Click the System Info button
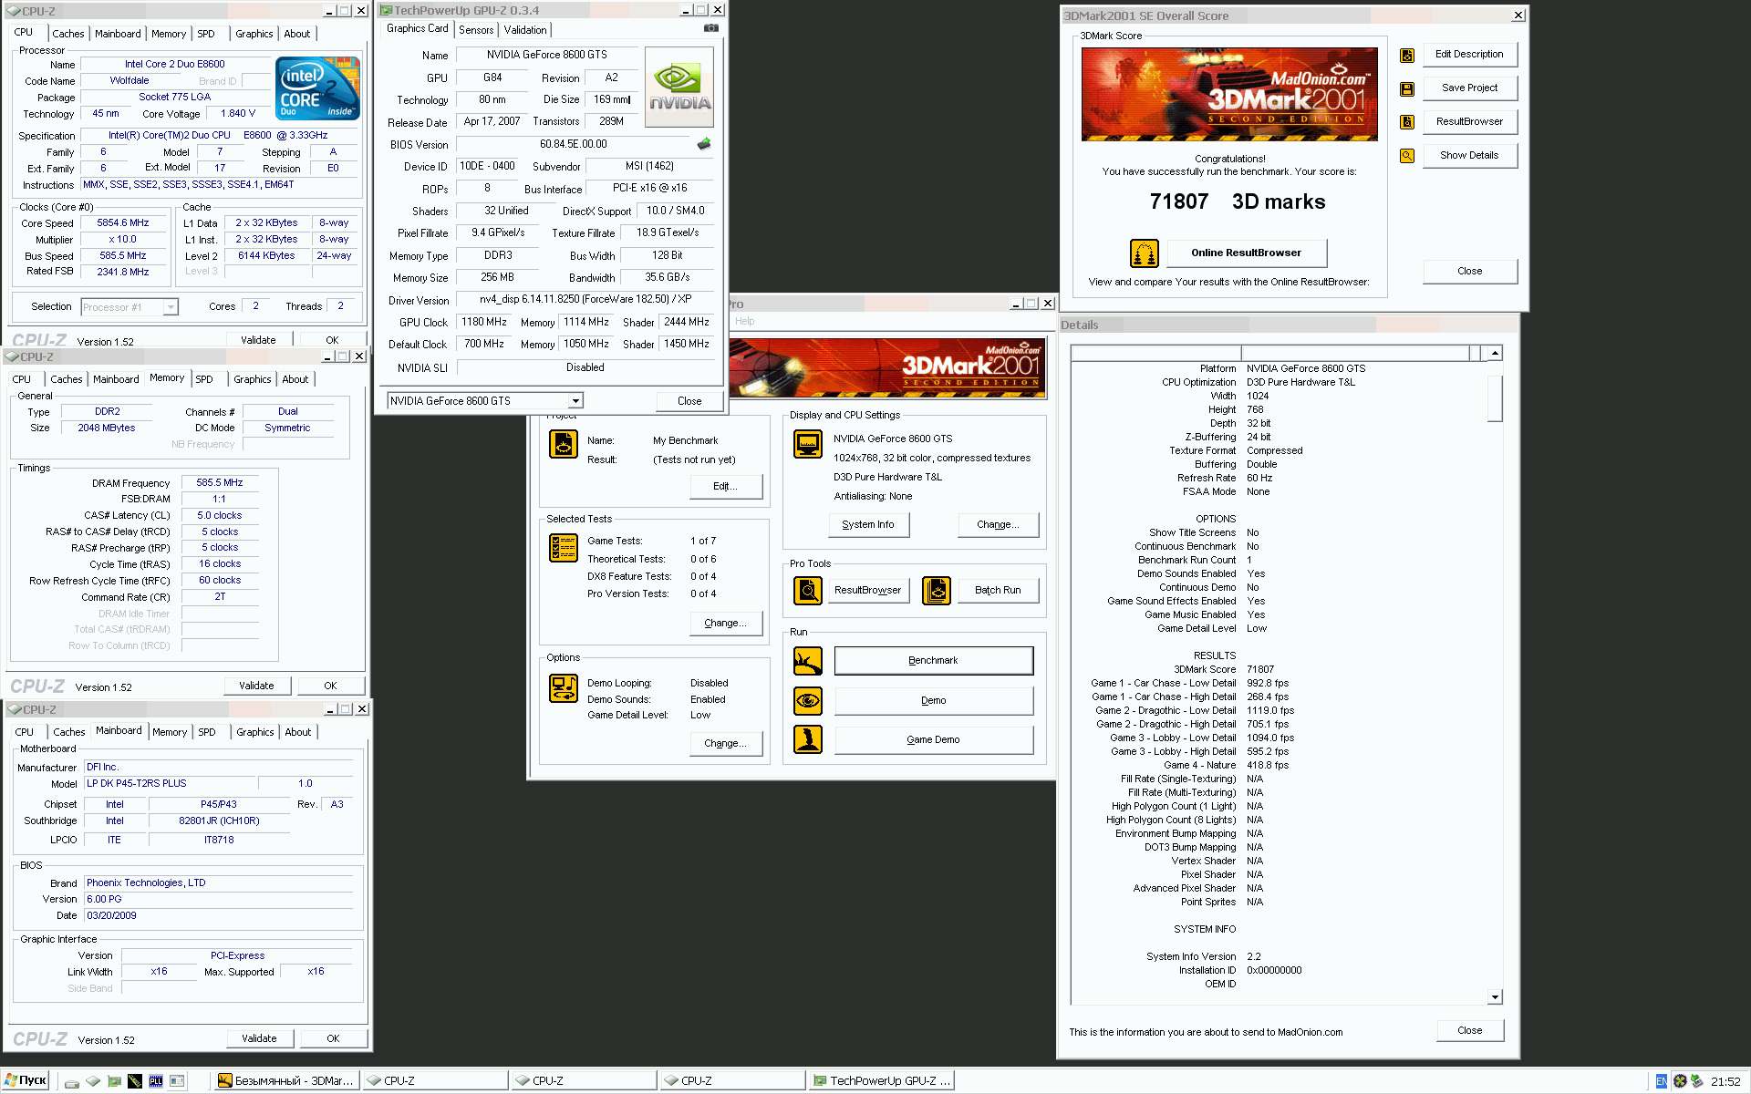The height and width of the screenshot is (1094, 1751). [868, 525]
